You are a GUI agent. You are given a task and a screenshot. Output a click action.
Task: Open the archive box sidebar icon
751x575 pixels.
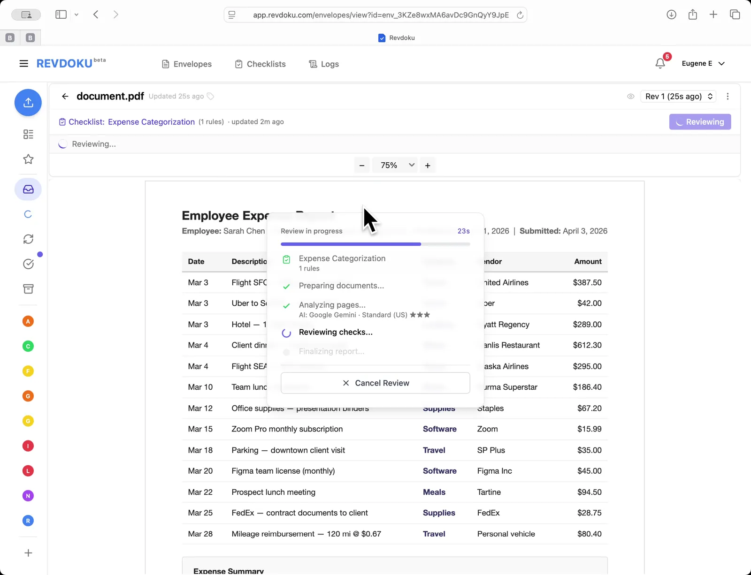[x=28, y=289]
